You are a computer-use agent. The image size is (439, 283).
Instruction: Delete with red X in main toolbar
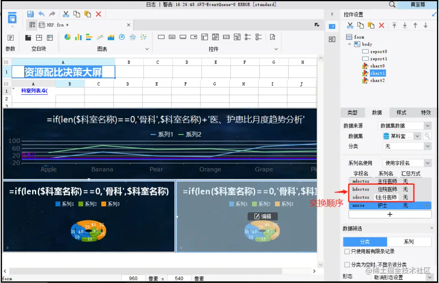[x=98, y=14]
